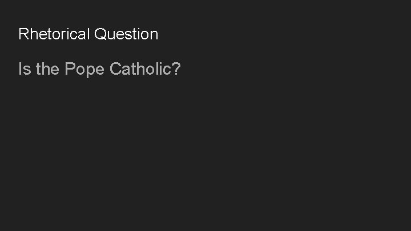The height and width of the screenshot is (231, 411).
Task: Click the question mark after "Catholic"
Action: [176, 70]
